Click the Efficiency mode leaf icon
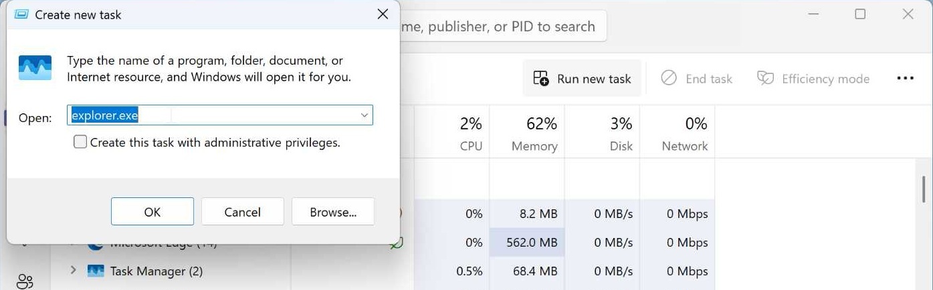The image size is (933, 290). 765,79
